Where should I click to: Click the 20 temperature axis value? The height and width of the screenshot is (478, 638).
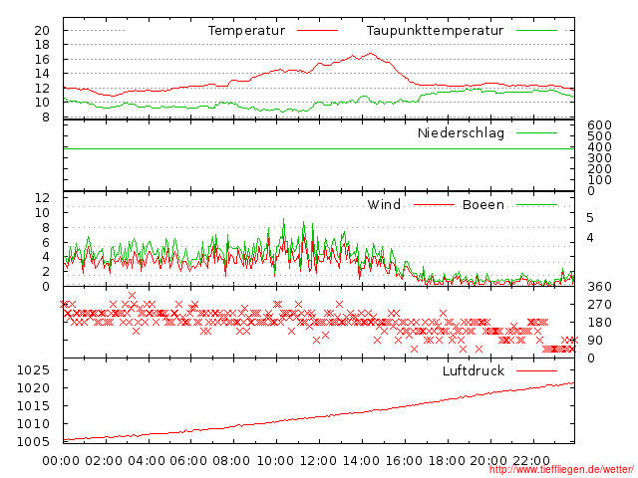[42, 31]
